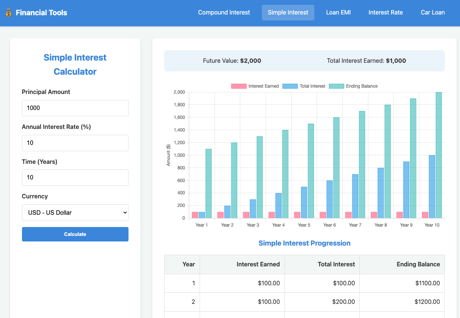Select the Time (Years) input field
Screen dimensions: 460x318
(75, 178)
